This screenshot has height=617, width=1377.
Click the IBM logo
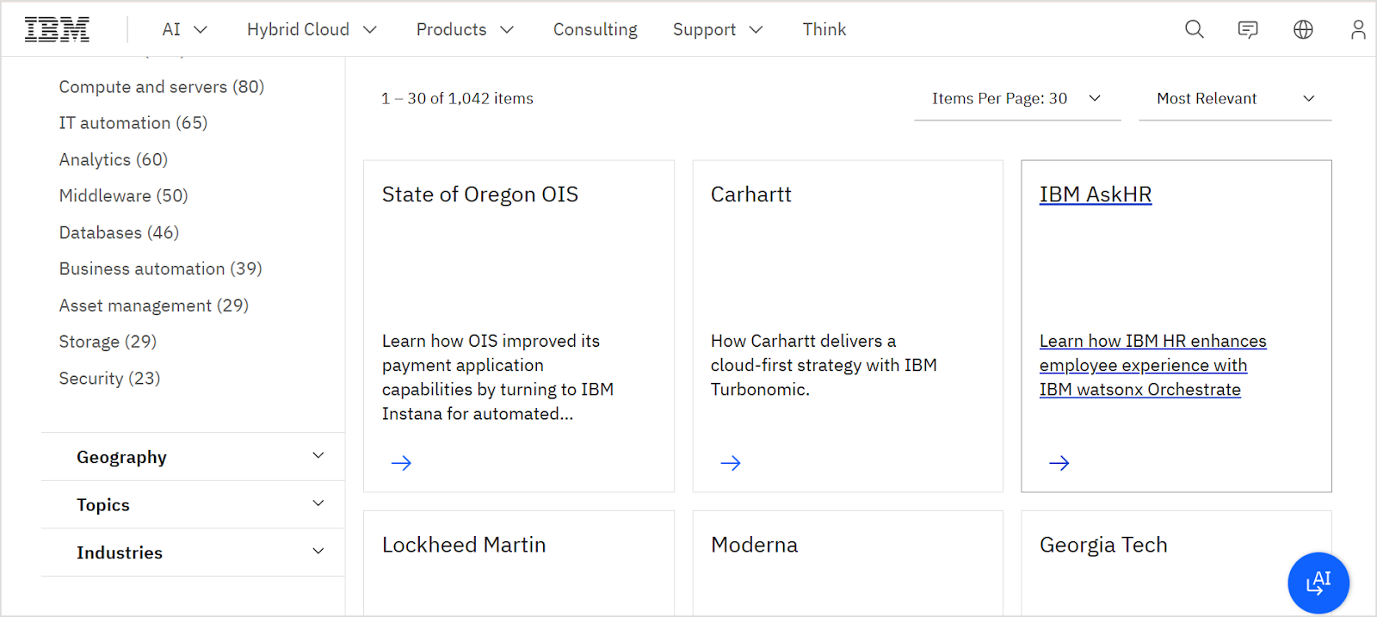57,29
